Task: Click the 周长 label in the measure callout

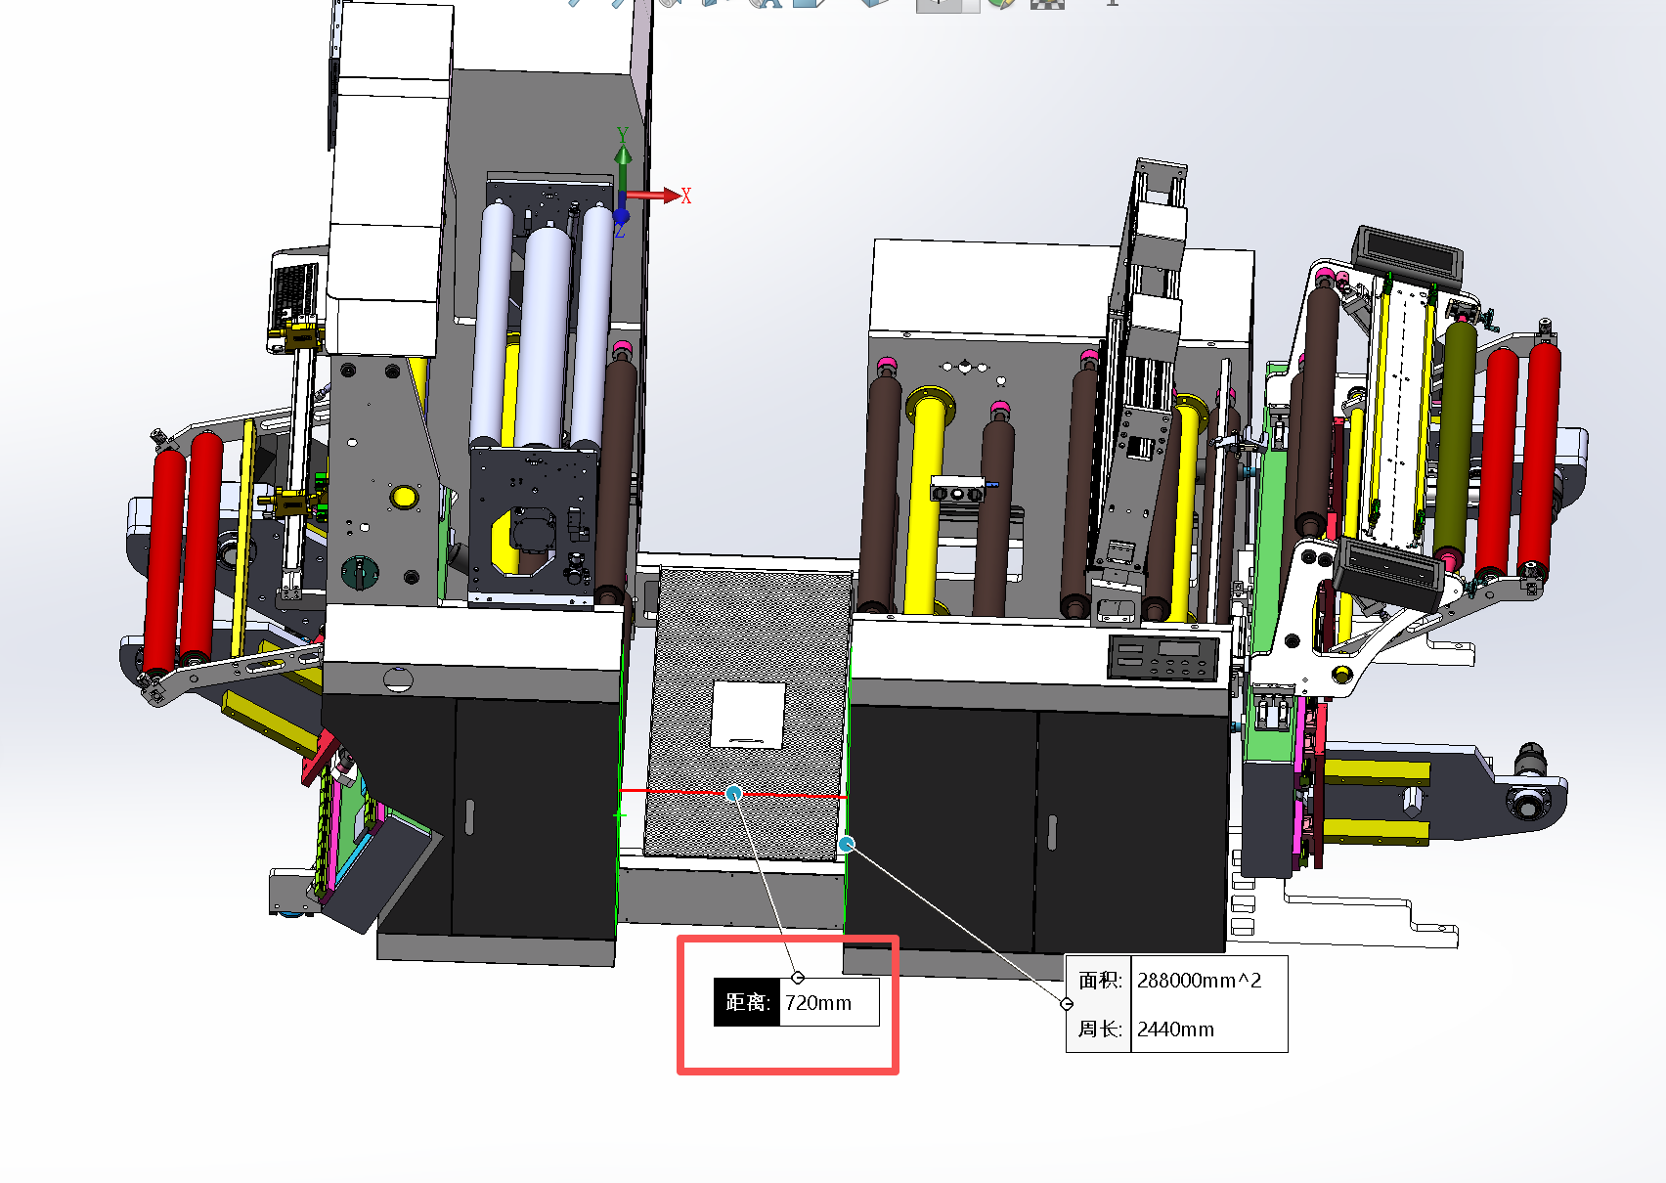Action: click(1099, 1030)
